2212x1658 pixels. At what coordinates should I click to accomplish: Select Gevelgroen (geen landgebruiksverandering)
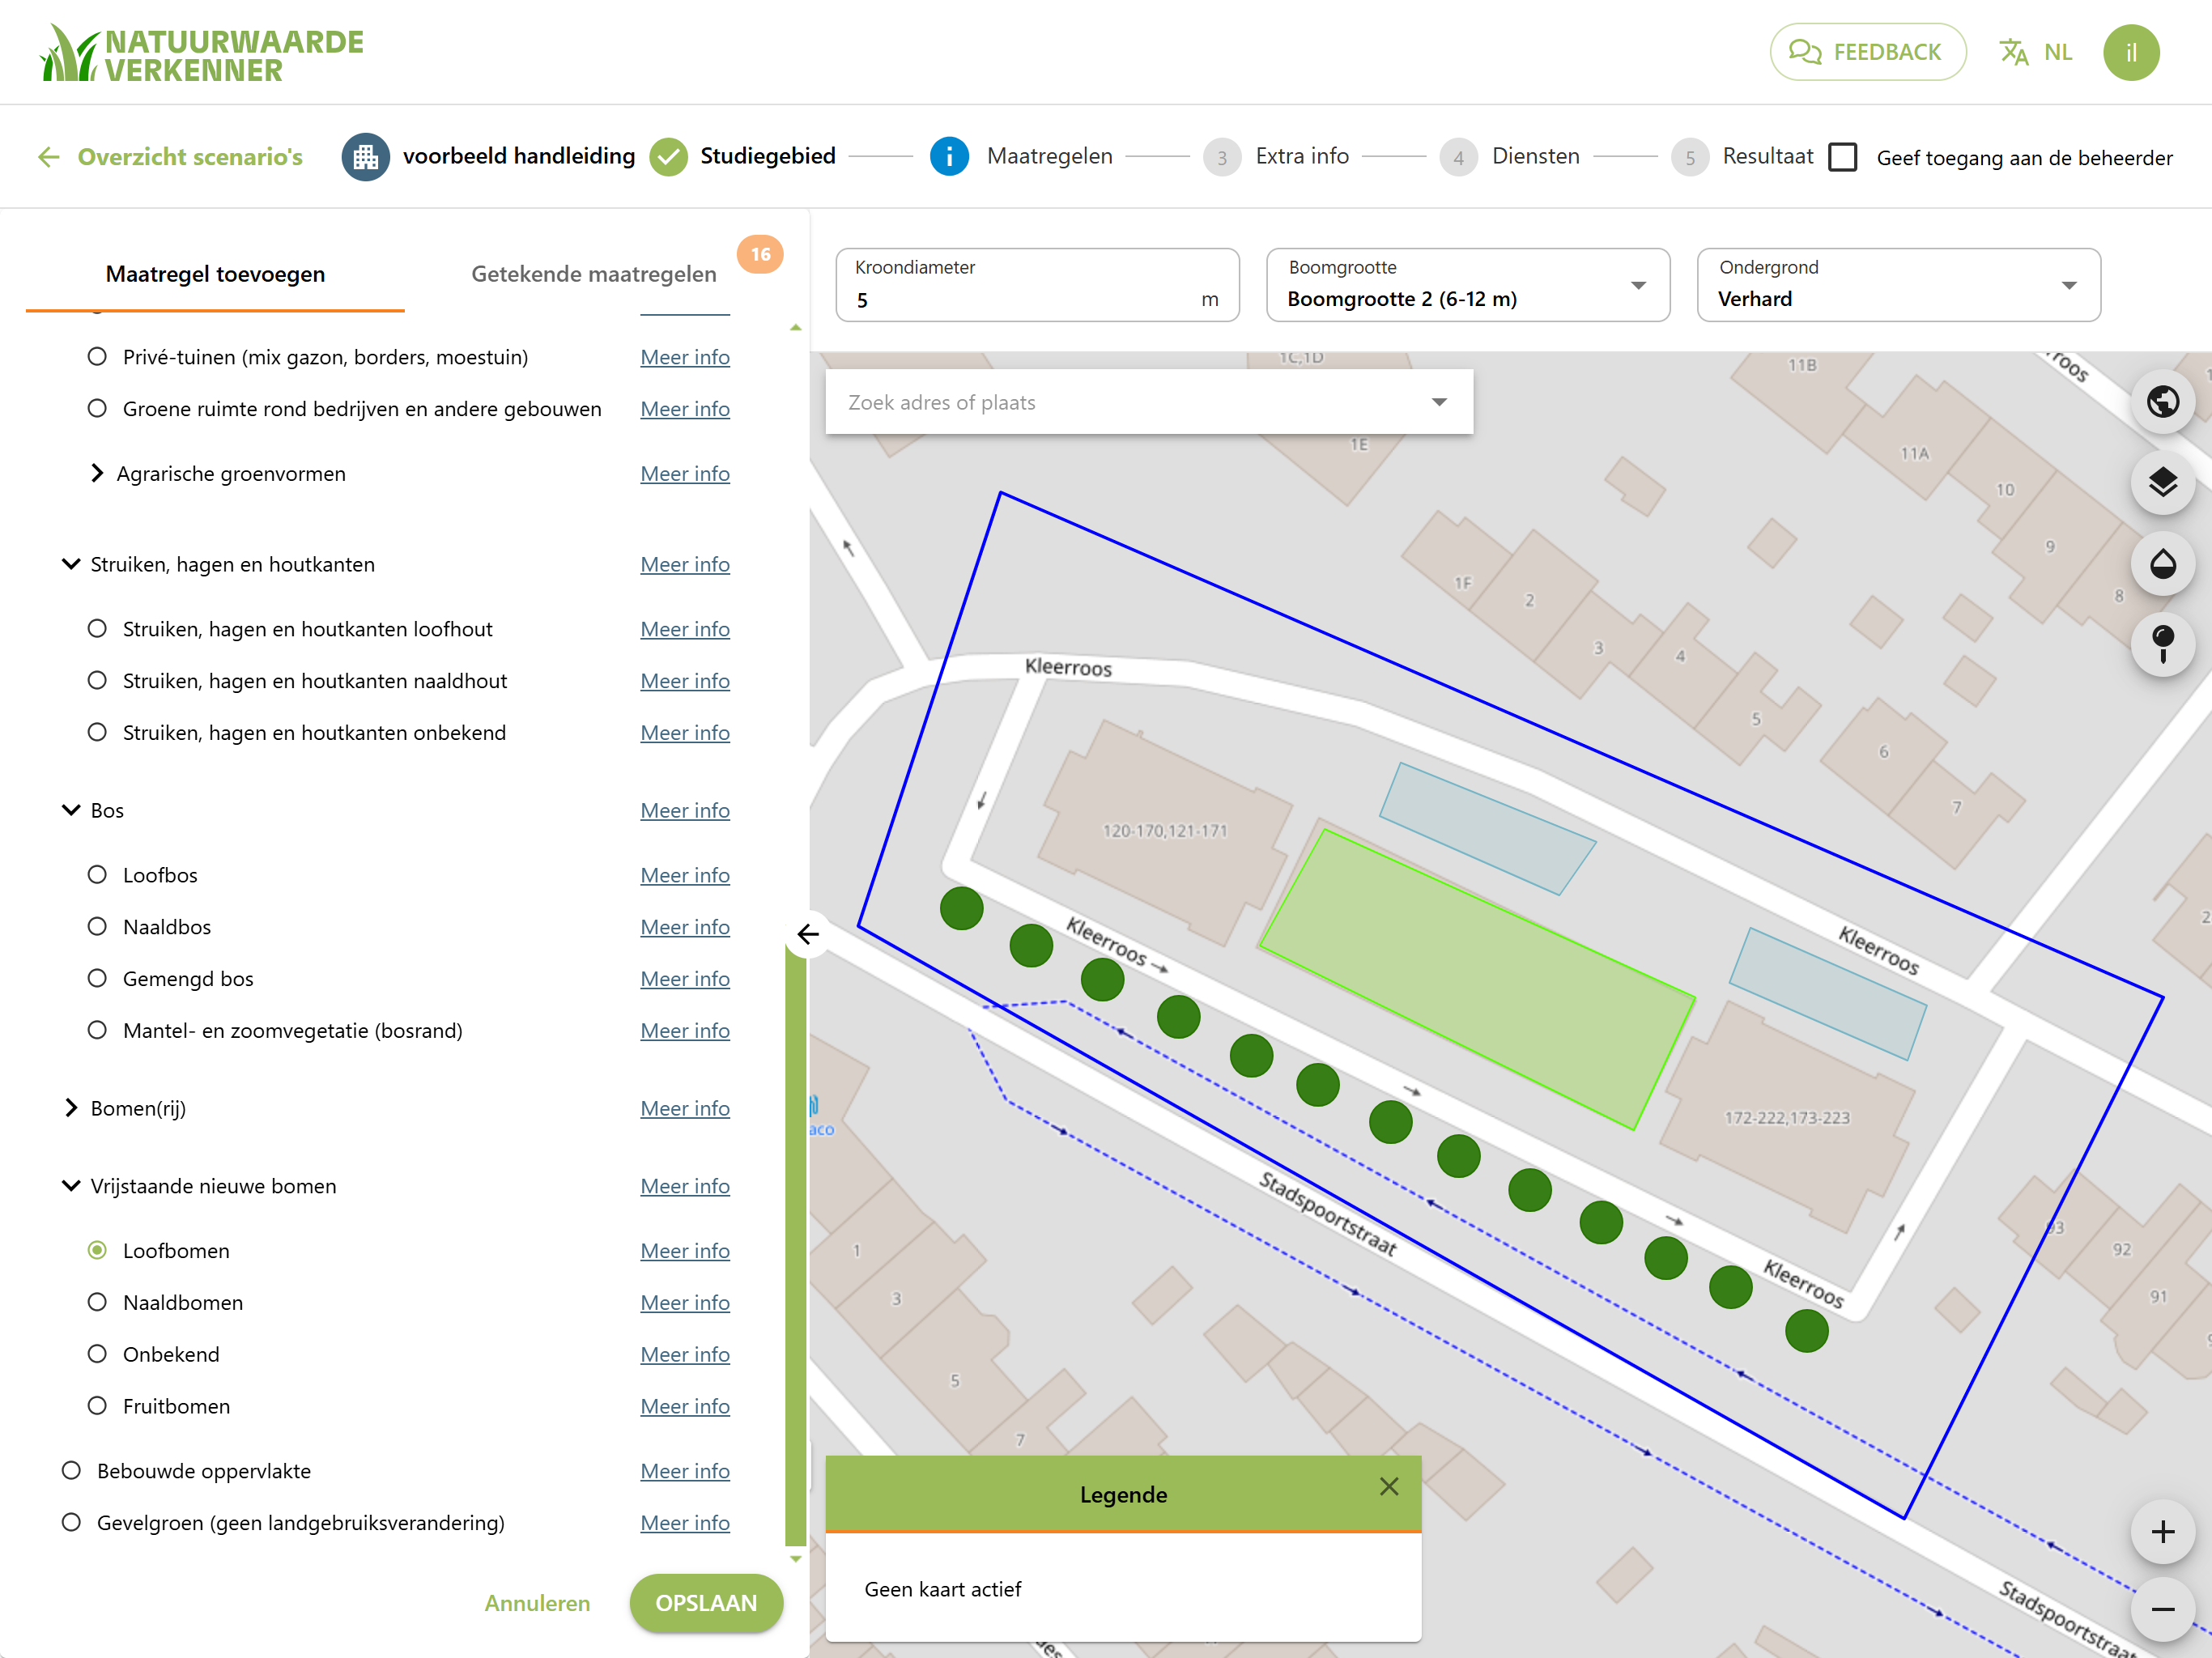[x=71, y=1523]
